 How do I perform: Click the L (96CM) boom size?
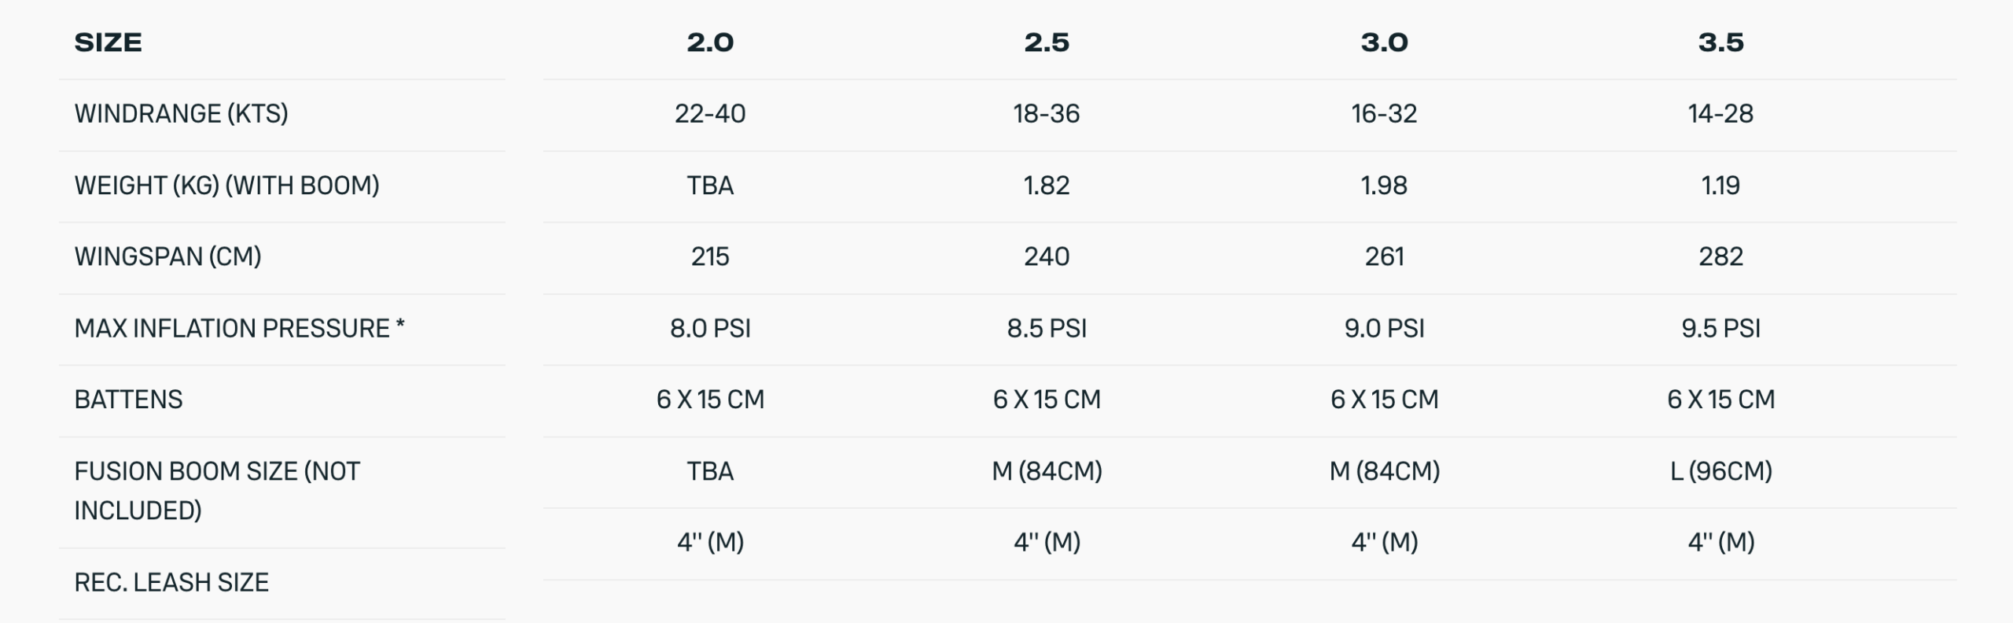pos(1720,471)
